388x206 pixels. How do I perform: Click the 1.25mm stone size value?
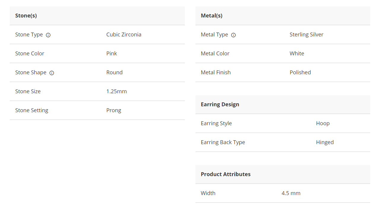[117, 91]
